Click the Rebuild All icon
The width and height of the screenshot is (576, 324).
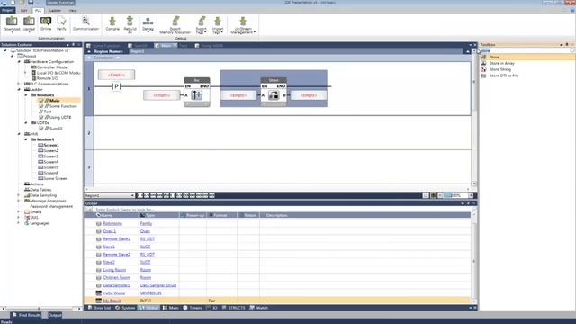tap(130, 25)
